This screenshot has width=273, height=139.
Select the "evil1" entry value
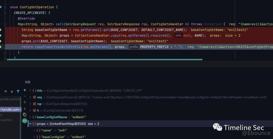pos(62,130)
